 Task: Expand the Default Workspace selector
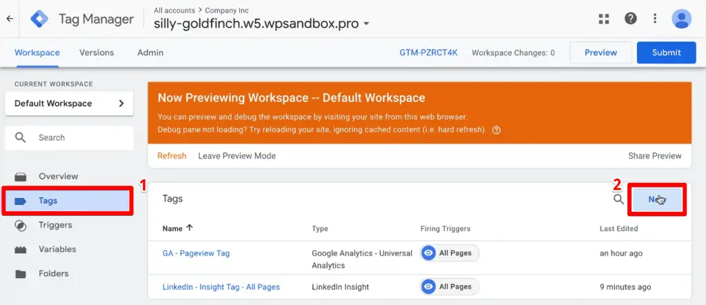(x=69, y=104)
